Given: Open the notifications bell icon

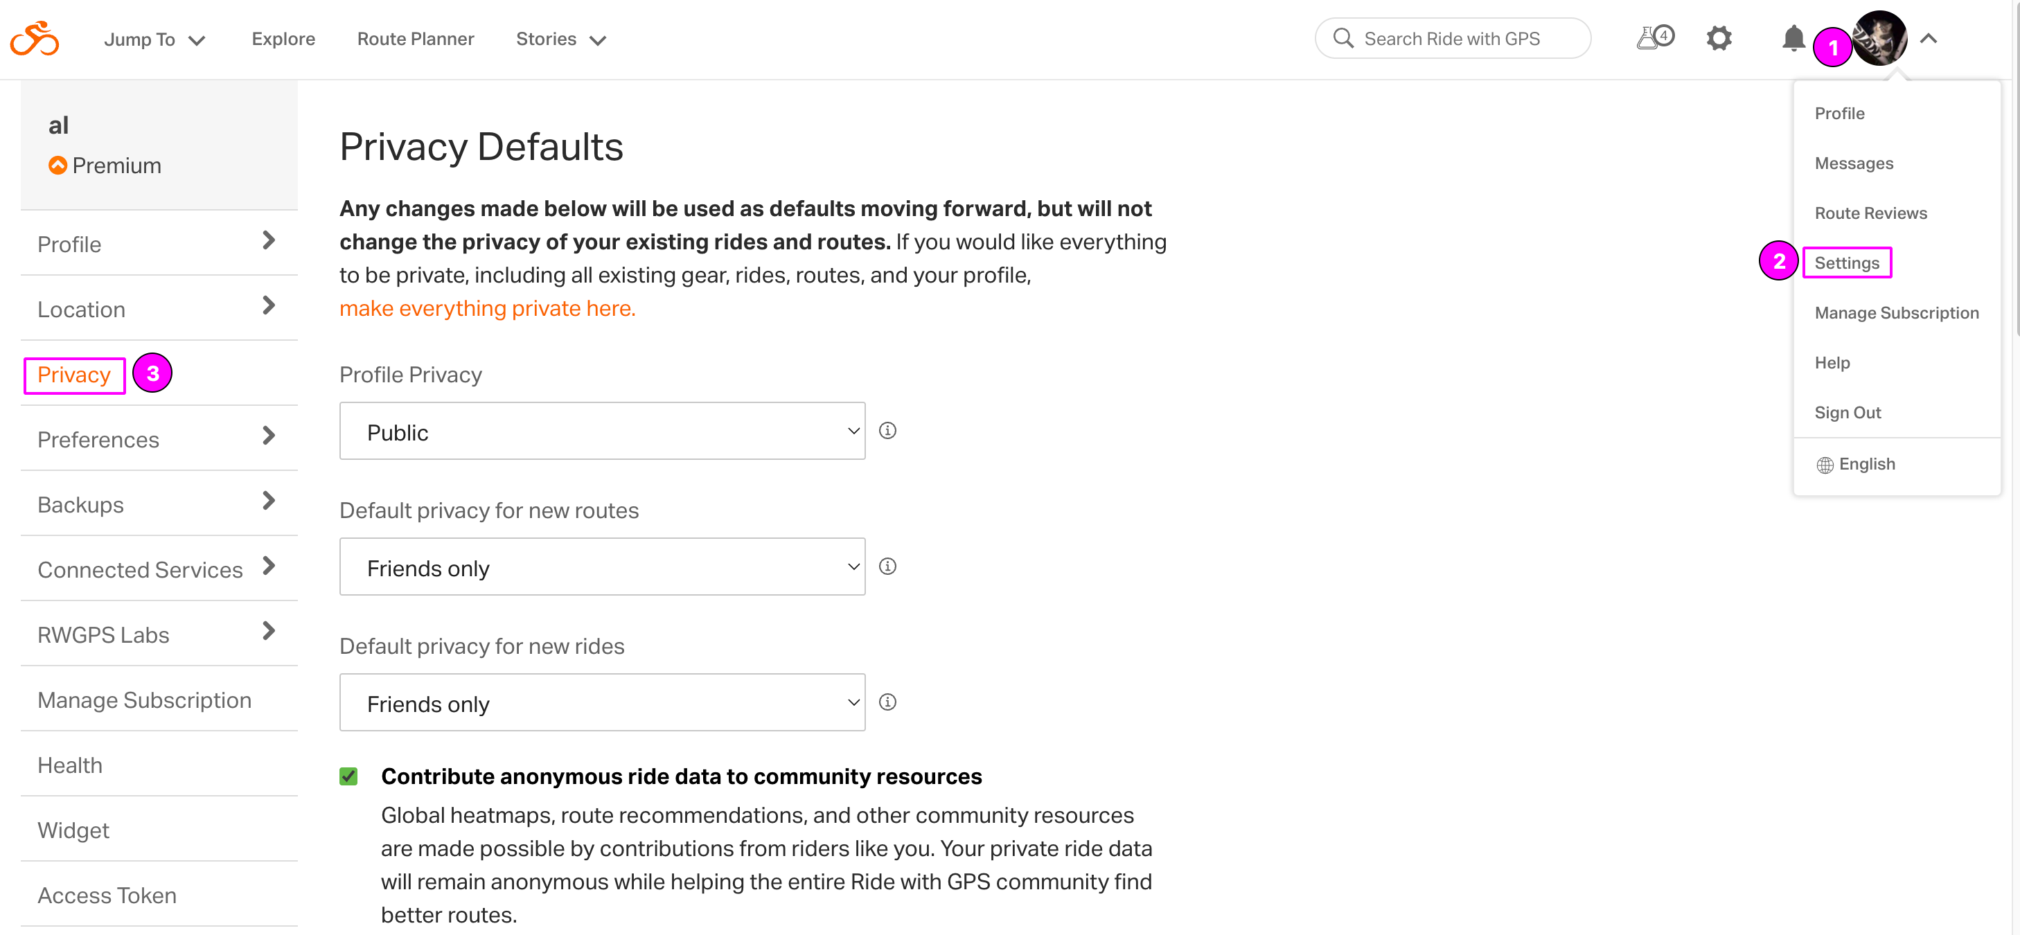Looking at the screenshot, I should pyautogui.click(x=1793, y=38).
